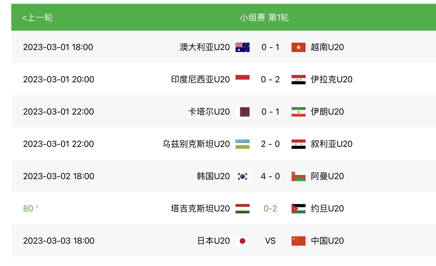The width and height of the screenshot is (436, 266).
Task: Click the 韩国U20 vs 阿曼U20 score 4 - 0
Action: (270, 176)
